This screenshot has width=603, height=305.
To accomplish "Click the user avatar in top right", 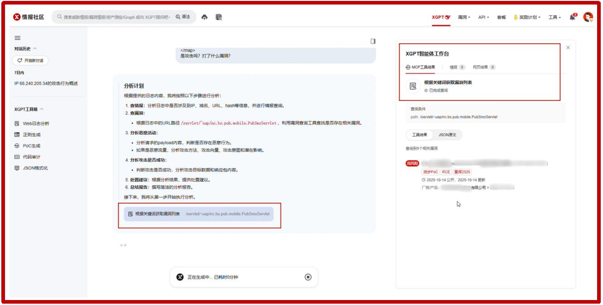I will click(588, 17).
